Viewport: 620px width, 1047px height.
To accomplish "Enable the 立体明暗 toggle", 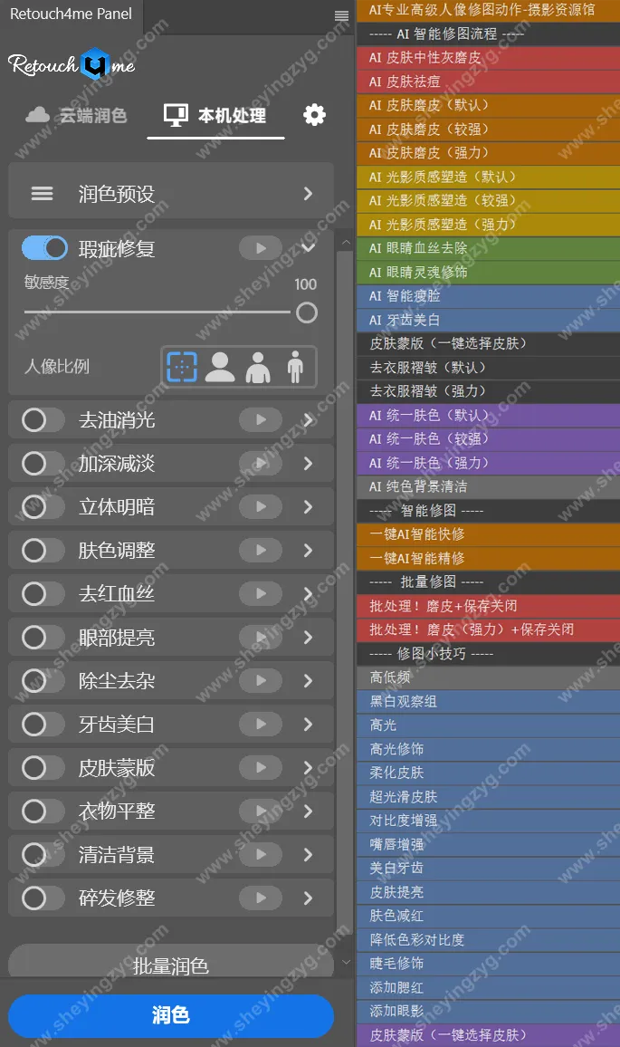I will (x=43, y=507).
